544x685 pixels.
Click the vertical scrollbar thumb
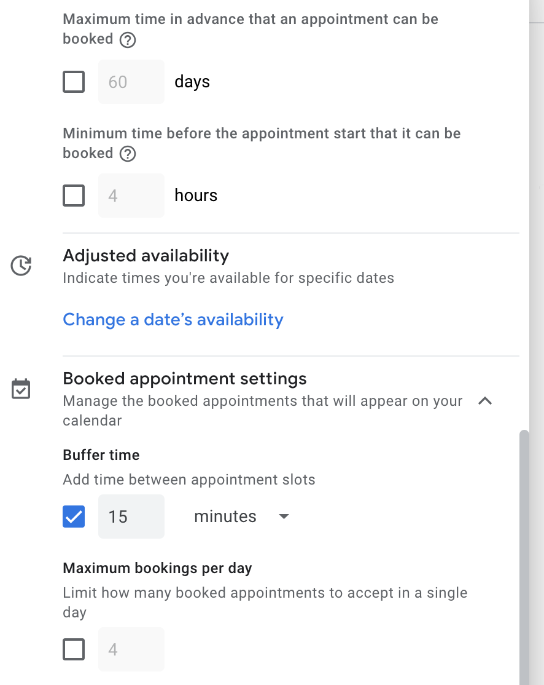524,553
